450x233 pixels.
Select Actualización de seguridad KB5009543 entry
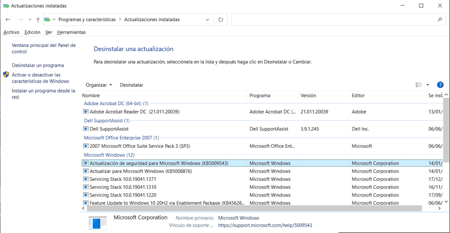159,163
